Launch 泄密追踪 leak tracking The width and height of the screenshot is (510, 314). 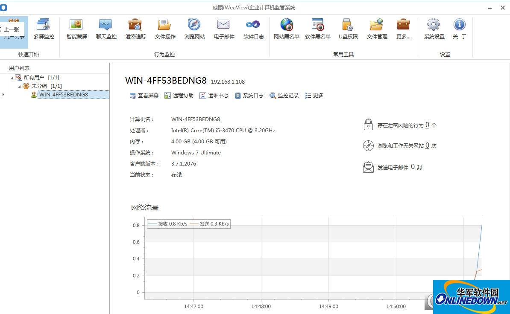(x=135, y=29)
